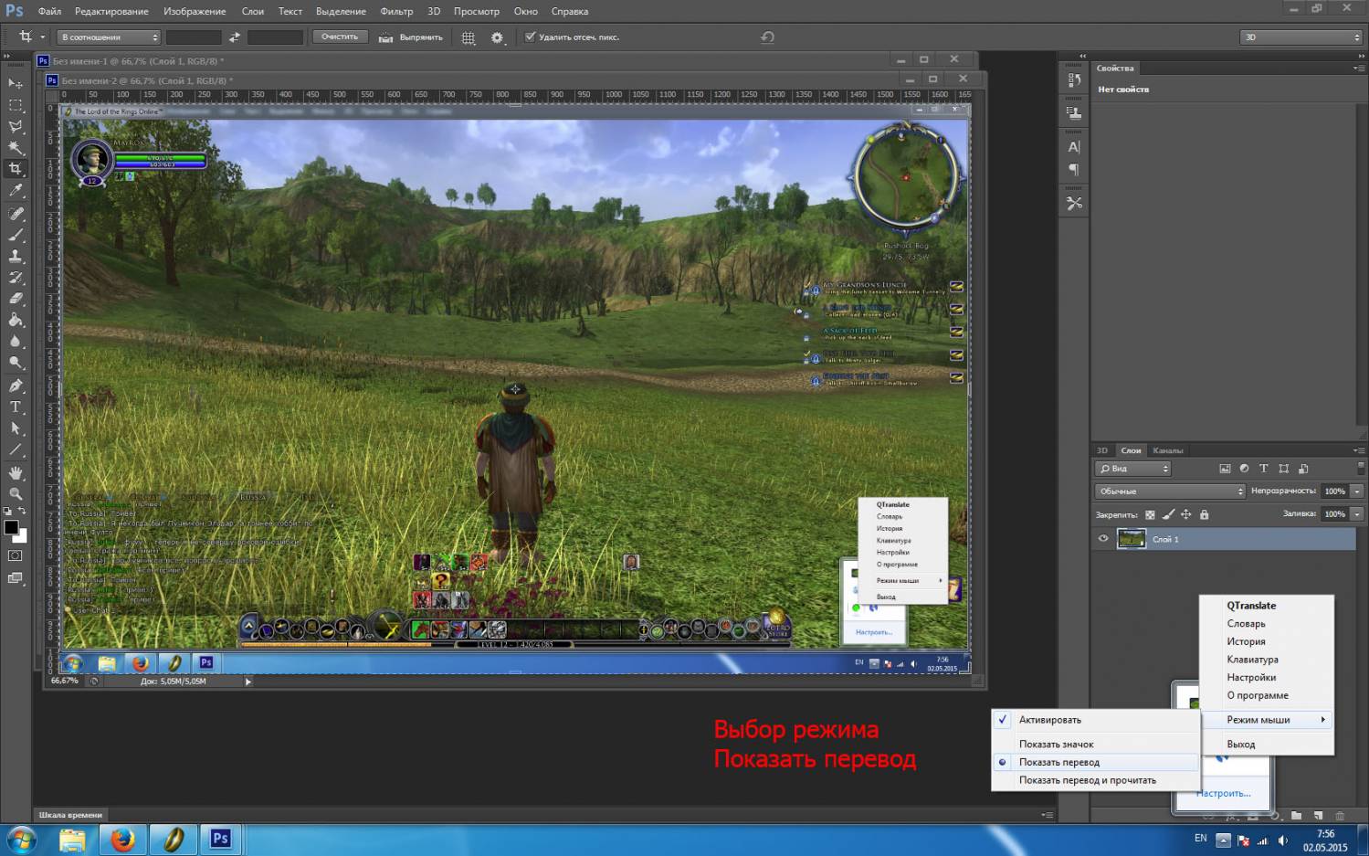This screenshot has height=856, width=1369.
Task: Click the 'Настроить...' link in tray popup
Action: tap(1223, 793)
